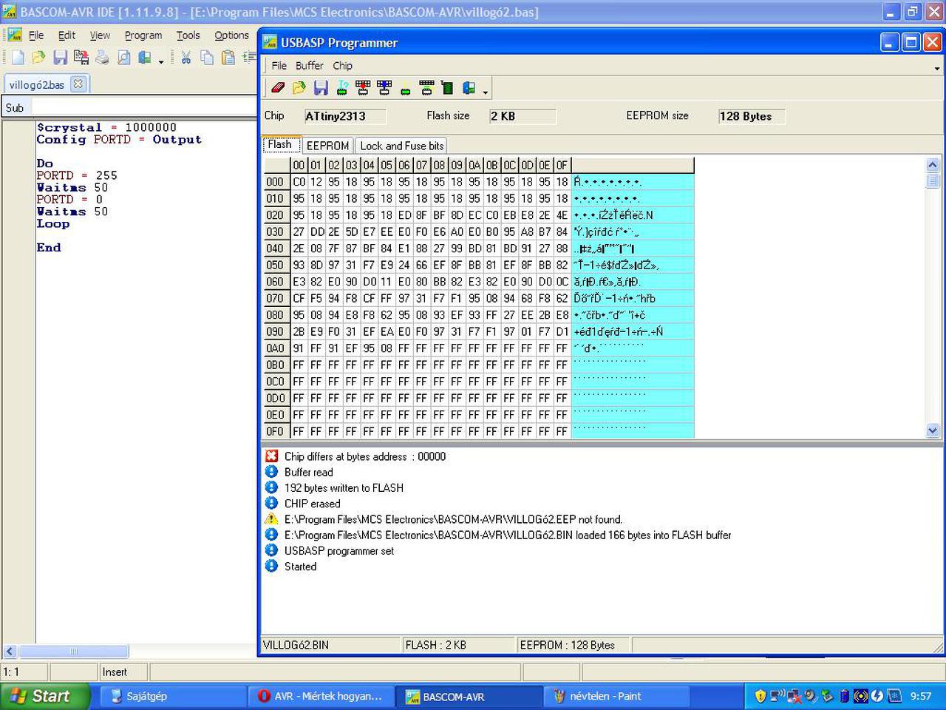Viewport: 946px width, 710px height.
Task: Open the Program menu
Action: pos(143,35)
